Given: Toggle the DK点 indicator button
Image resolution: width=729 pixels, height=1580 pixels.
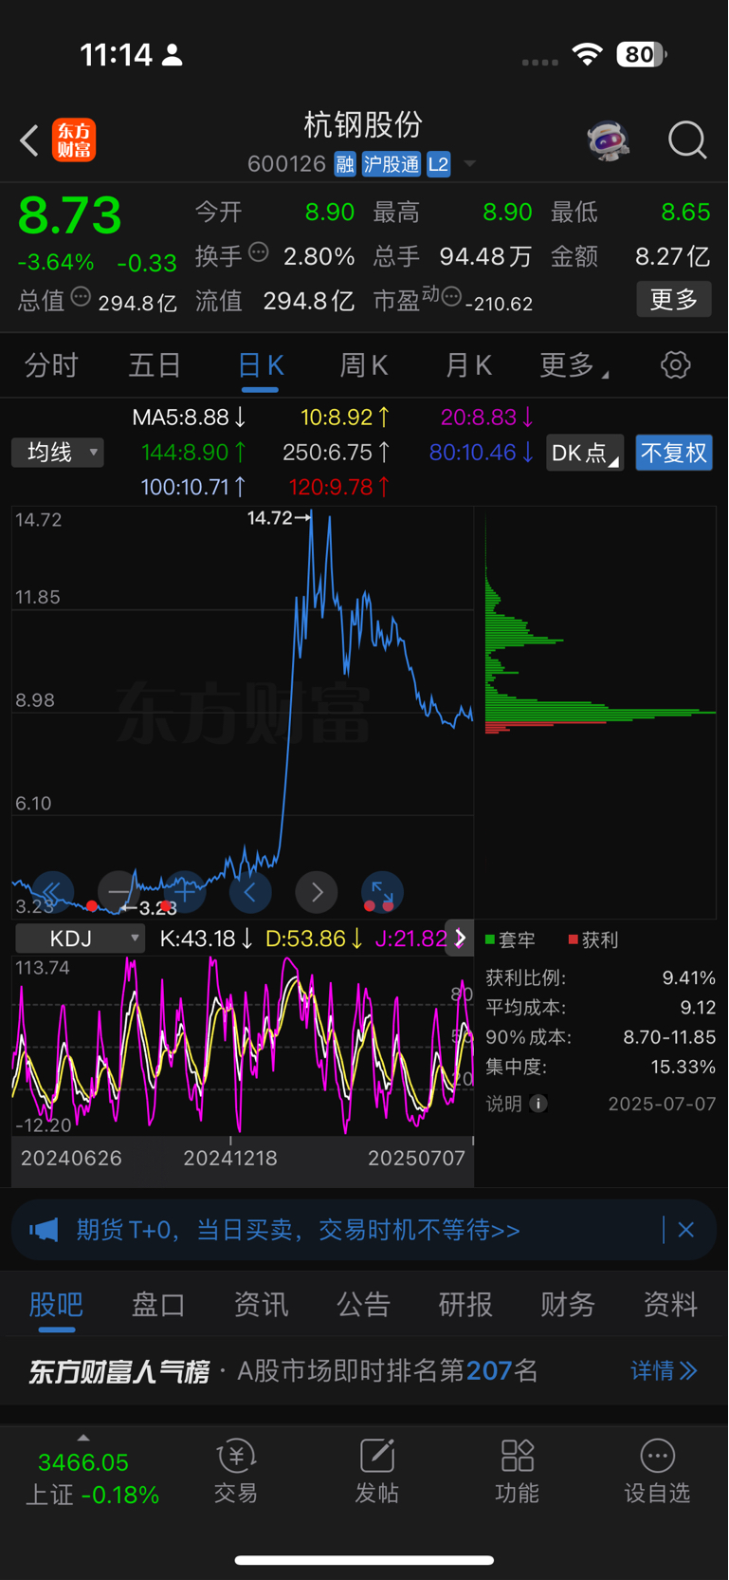Looking at the screenshot, I should (x=585, y=453).
